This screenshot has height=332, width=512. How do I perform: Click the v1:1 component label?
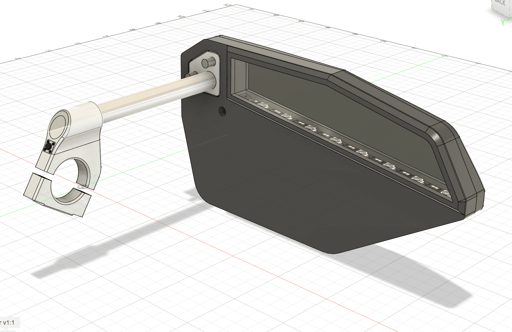click(x=8, y=323)
